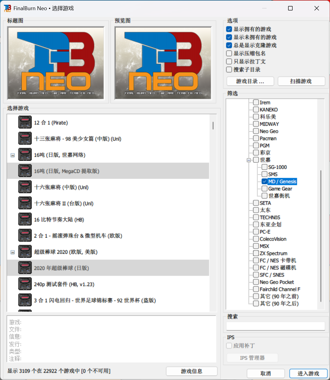Screen dimensions: 330x380
Task: Check the Game Gear filter checkbox
Action: [x=264, y=189]
